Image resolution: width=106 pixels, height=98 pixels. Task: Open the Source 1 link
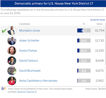(22, 92)
